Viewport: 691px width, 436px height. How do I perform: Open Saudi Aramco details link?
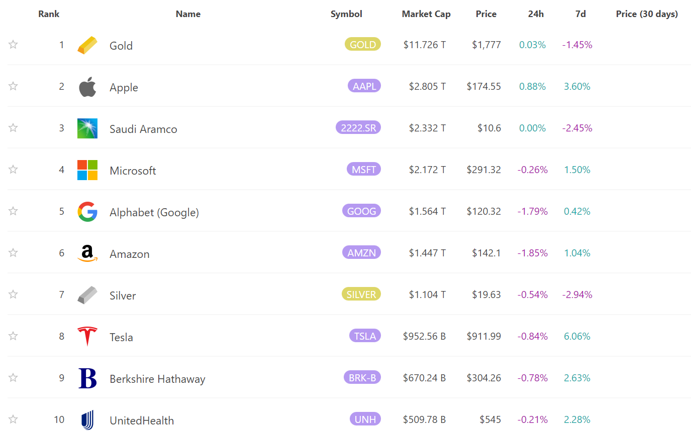[143, 129]
